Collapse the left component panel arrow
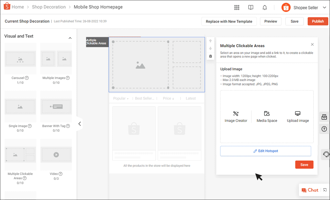Image resolution: width=330 pixels, height=200 pixels. pyautogui.click(x=80, y=124)
